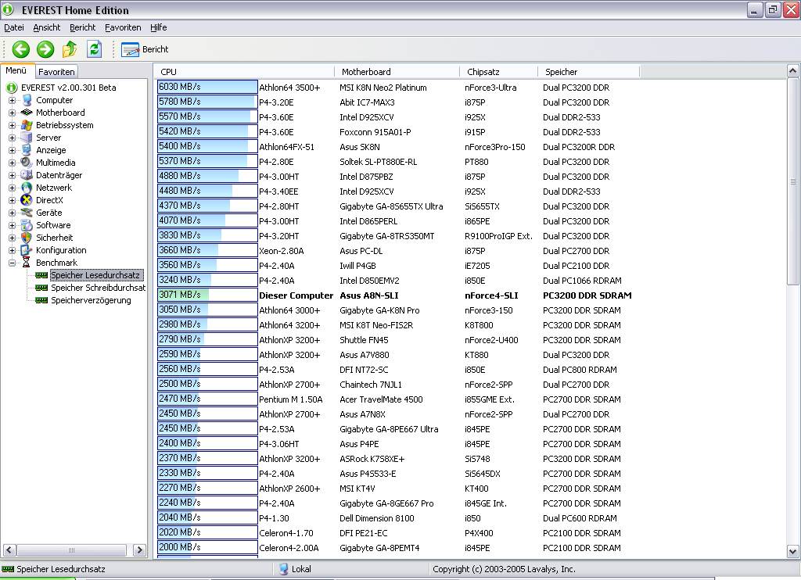Image resolution: width=801 pixels, height=580 pixels.
Task: Select the Computer icon in the tree
Action: click(x=27, y=100)
